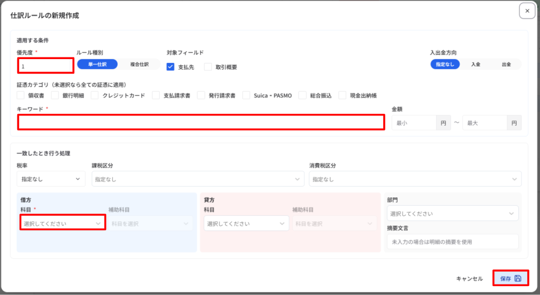Enable the 取引概要 checkbox
The image size is (540, 295).
click(x=208, y=67)
